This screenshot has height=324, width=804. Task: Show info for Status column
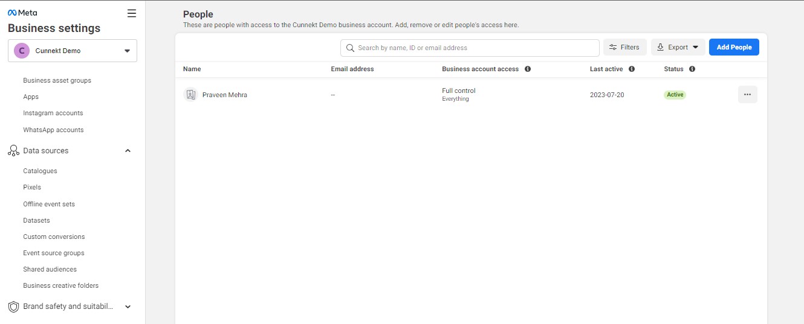692,69
